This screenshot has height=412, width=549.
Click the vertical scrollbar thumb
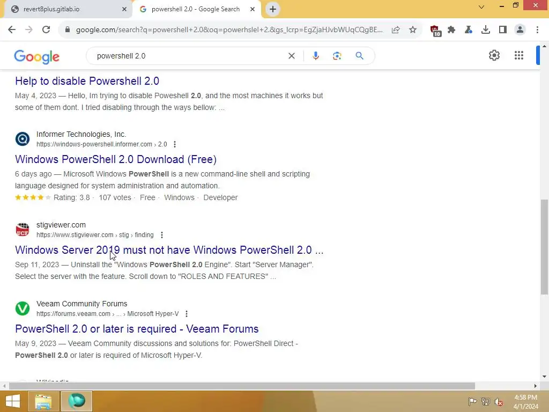(544, 247)
